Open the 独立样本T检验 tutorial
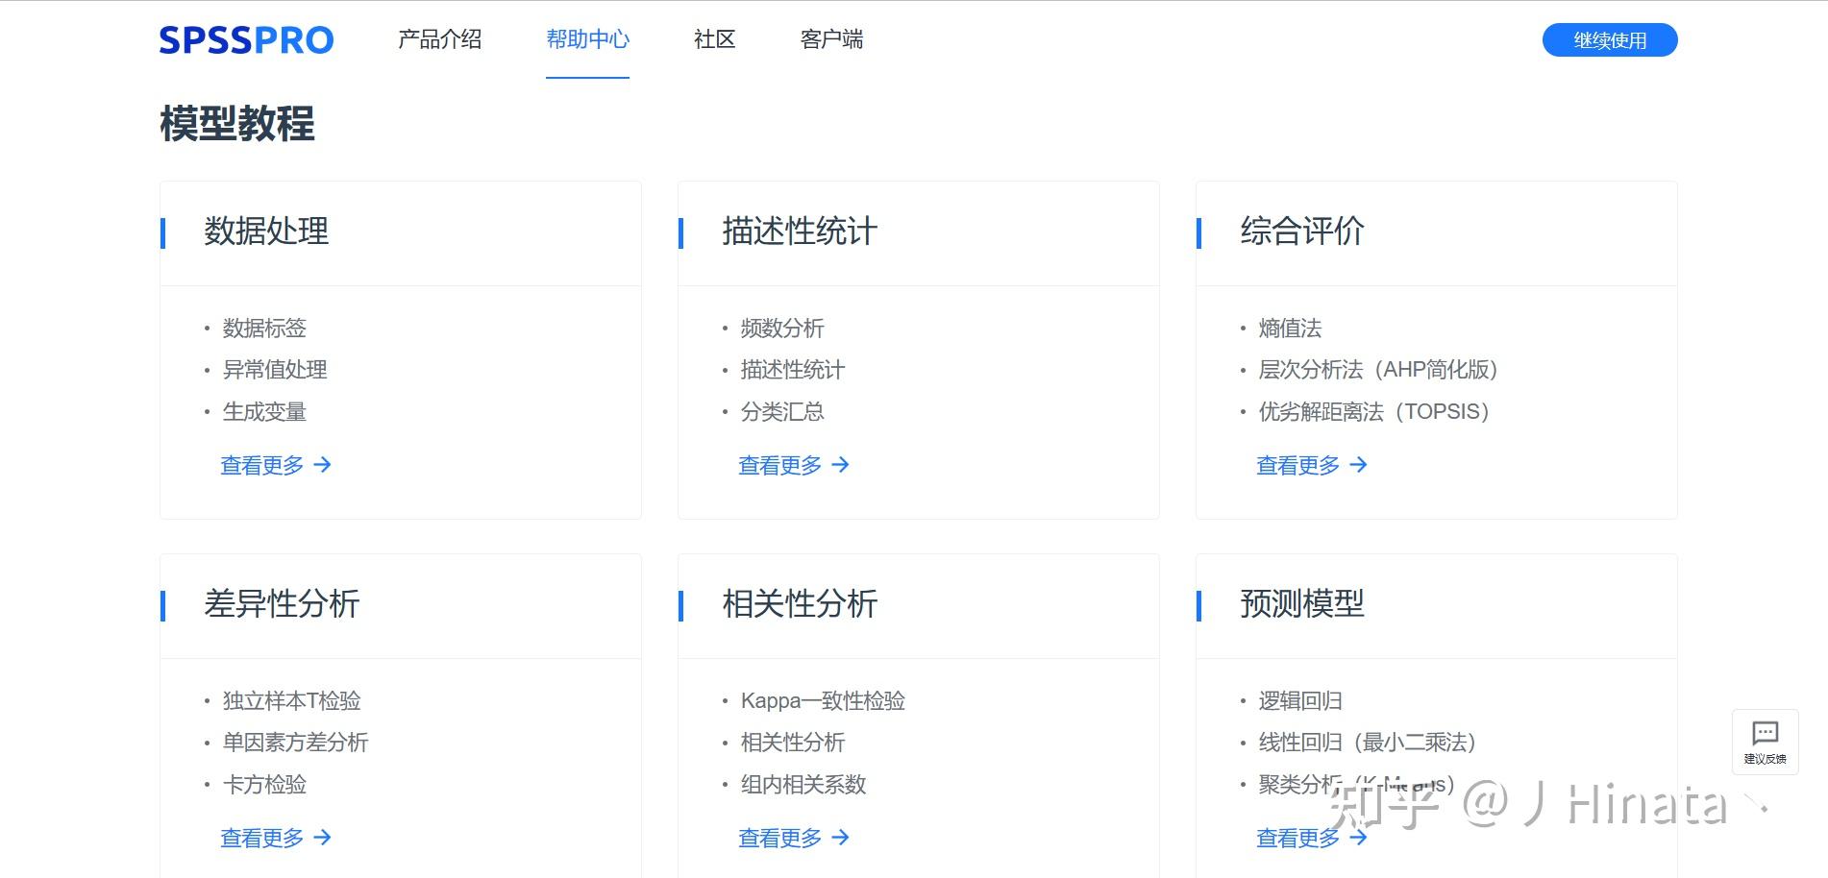 (290, 700)
